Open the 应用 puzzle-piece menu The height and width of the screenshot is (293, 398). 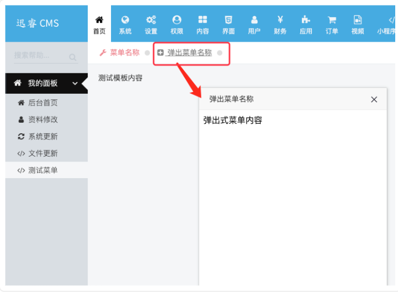click(x=306, y=25)
